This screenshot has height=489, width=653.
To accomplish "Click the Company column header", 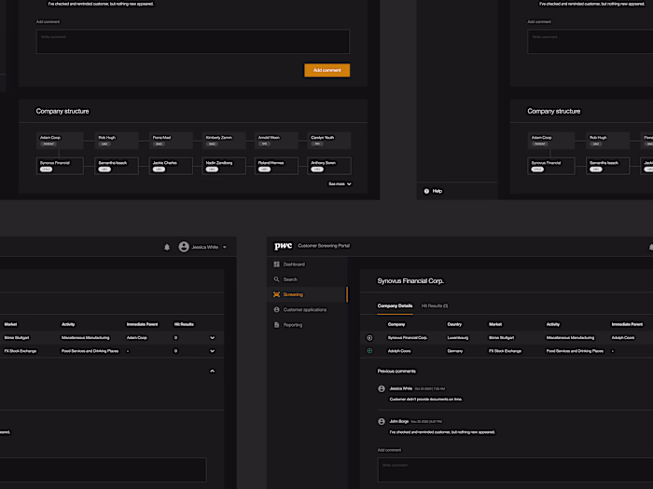I will (x=396, y=324).
